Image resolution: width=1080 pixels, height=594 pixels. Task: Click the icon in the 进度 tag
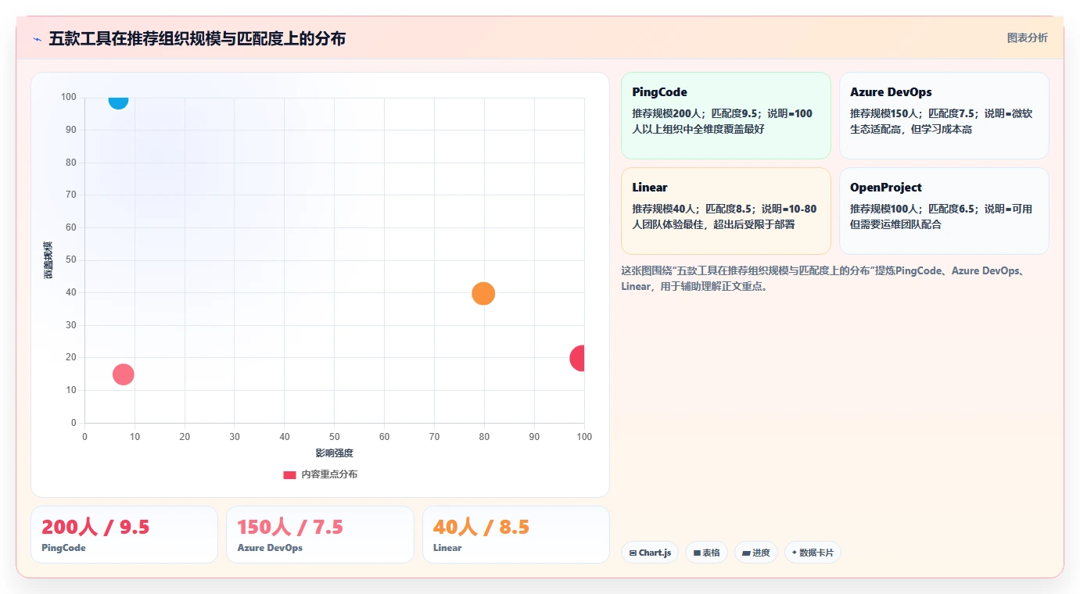[746, 553]
